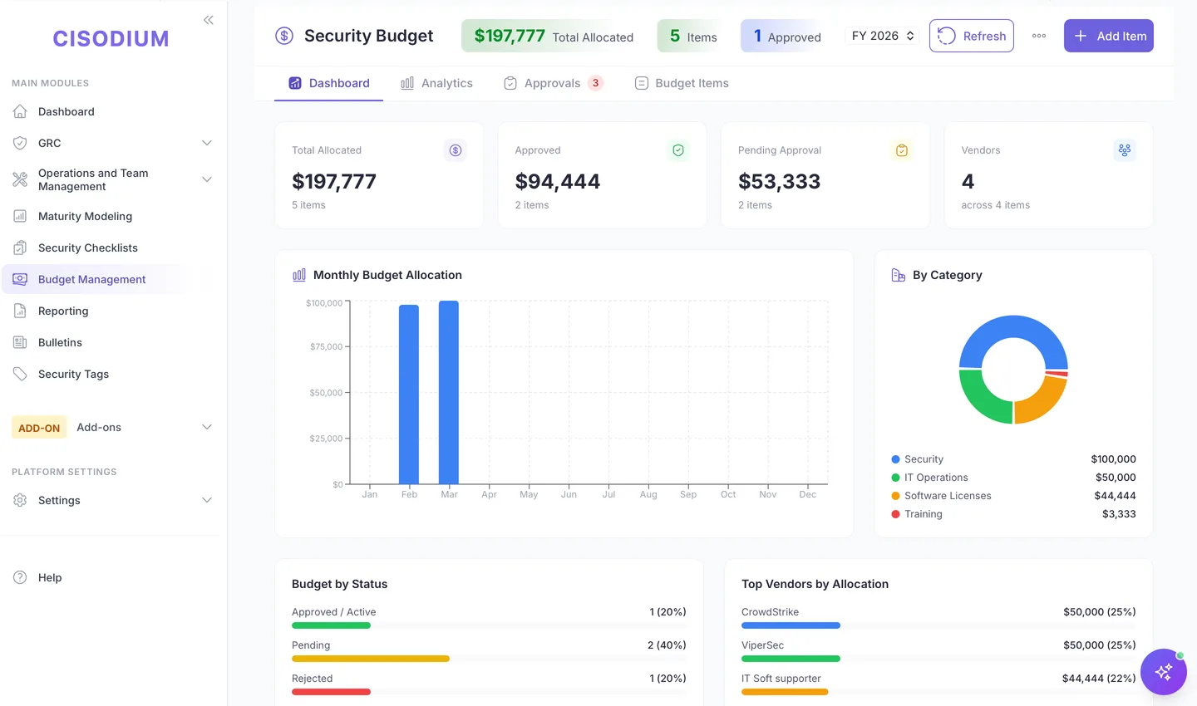Click the Security Checklists clipboard icon
The image size is (1197, 706).
coord(20,248)
